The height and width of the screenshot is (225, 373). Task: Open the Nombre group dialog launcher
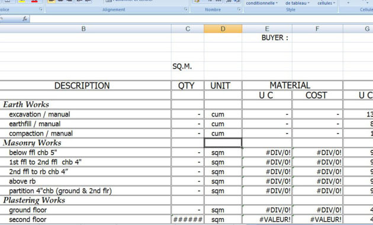239,9
